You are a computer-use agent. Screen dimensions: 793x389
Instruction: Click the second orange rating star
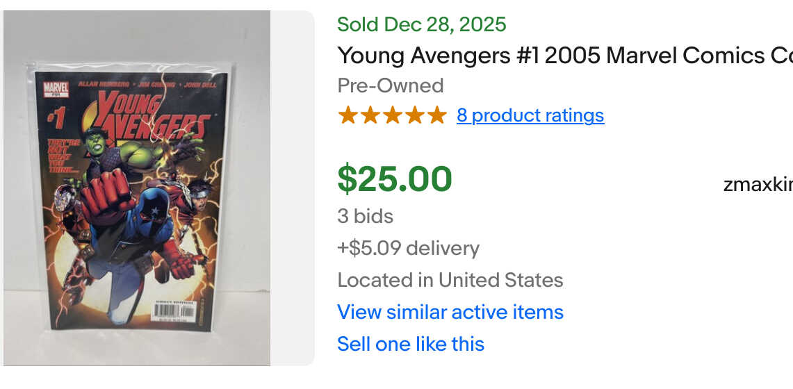(x=370, y=115)
